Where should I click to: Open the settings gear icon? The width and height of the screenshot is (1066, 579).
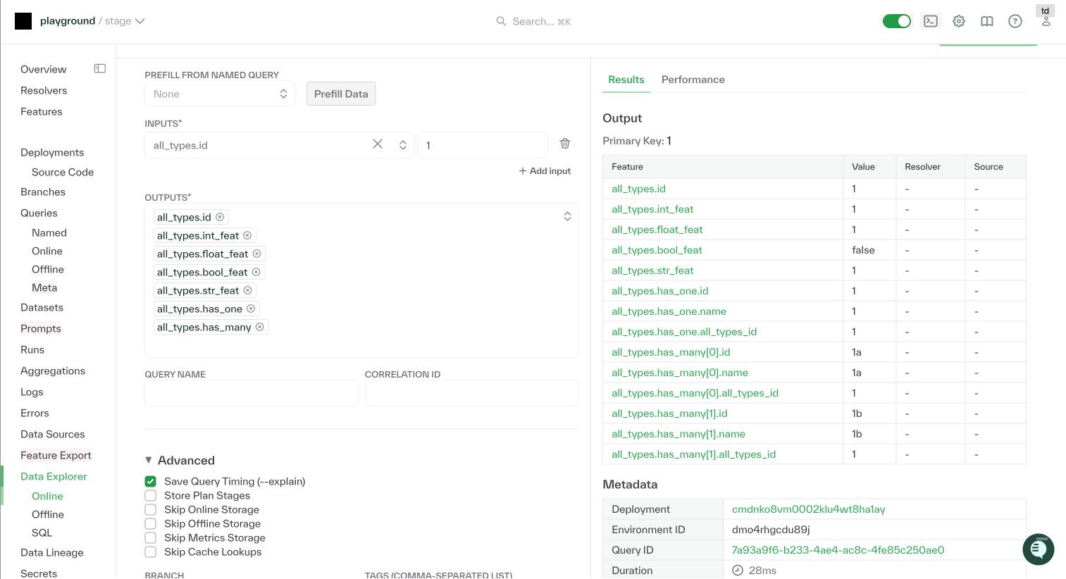coord(958,21)
